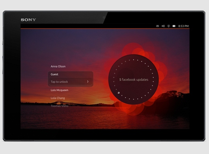209x154 pixels.
Task: Check the battery indicator icon
Action: 174,26
